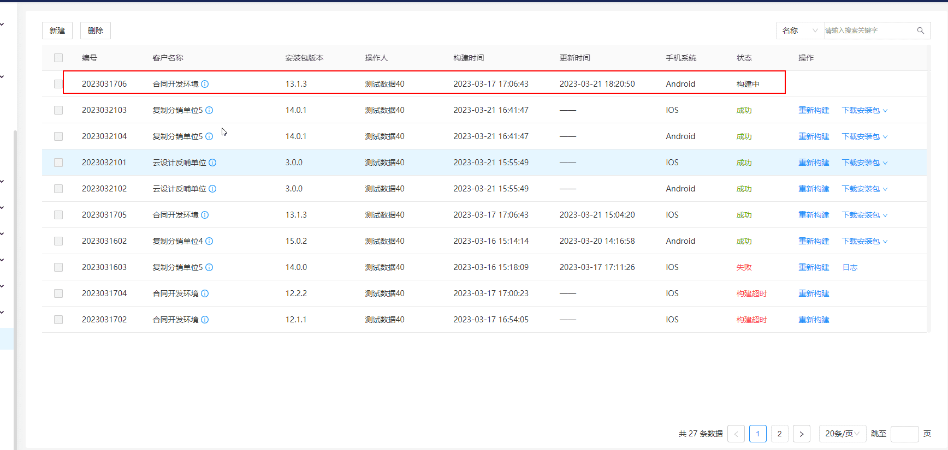The height and width of the screenshot is (450, 948).
Task: Check the row 2023032104 checkbox
Action: pos(58,136)
